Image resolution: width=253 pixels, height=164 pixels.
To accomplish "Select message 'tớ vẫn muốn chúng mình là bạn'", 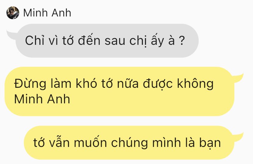I will pos(129,143).
